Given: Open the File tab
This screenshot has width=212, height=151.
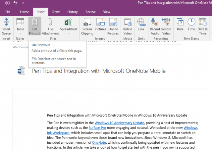Looking at the screenshot, I should pos(8,12).
